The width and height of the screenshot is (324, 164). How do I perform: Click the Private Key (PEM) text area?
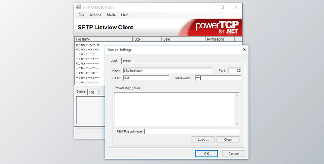pos(174,109)
